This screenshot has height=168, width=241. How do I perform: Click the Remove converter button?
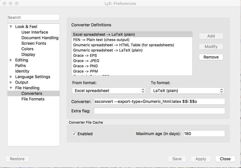coord(211,57)
